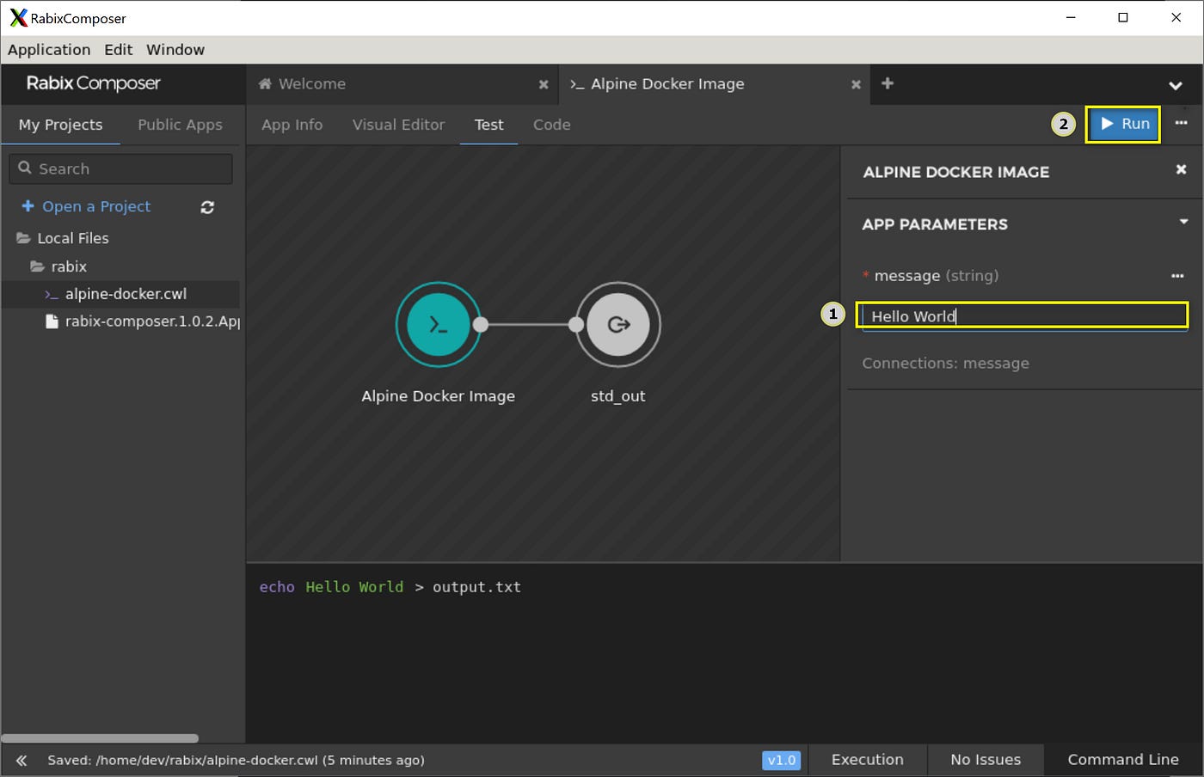Viewport: 1204px width, 777px height.
Task: Collapse the sidebar with double-chevron icon
Action: [21, 760]
